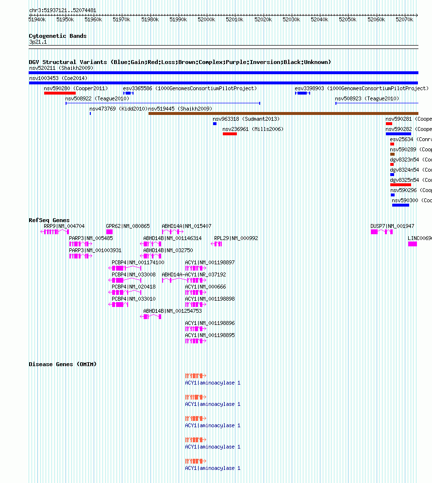Click the LINC00696 gene block
432x483 pixels.
pos(412,243)
